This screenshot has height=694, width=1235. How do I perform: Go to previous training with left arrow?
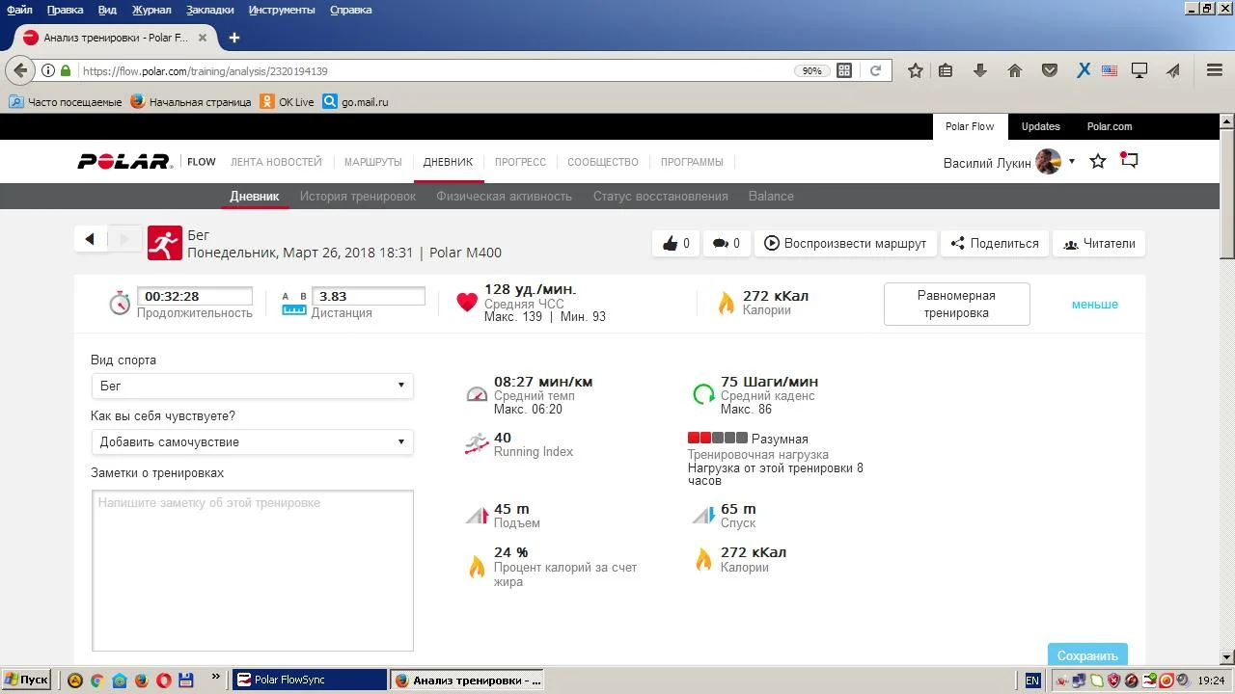(x=90, y=239)
